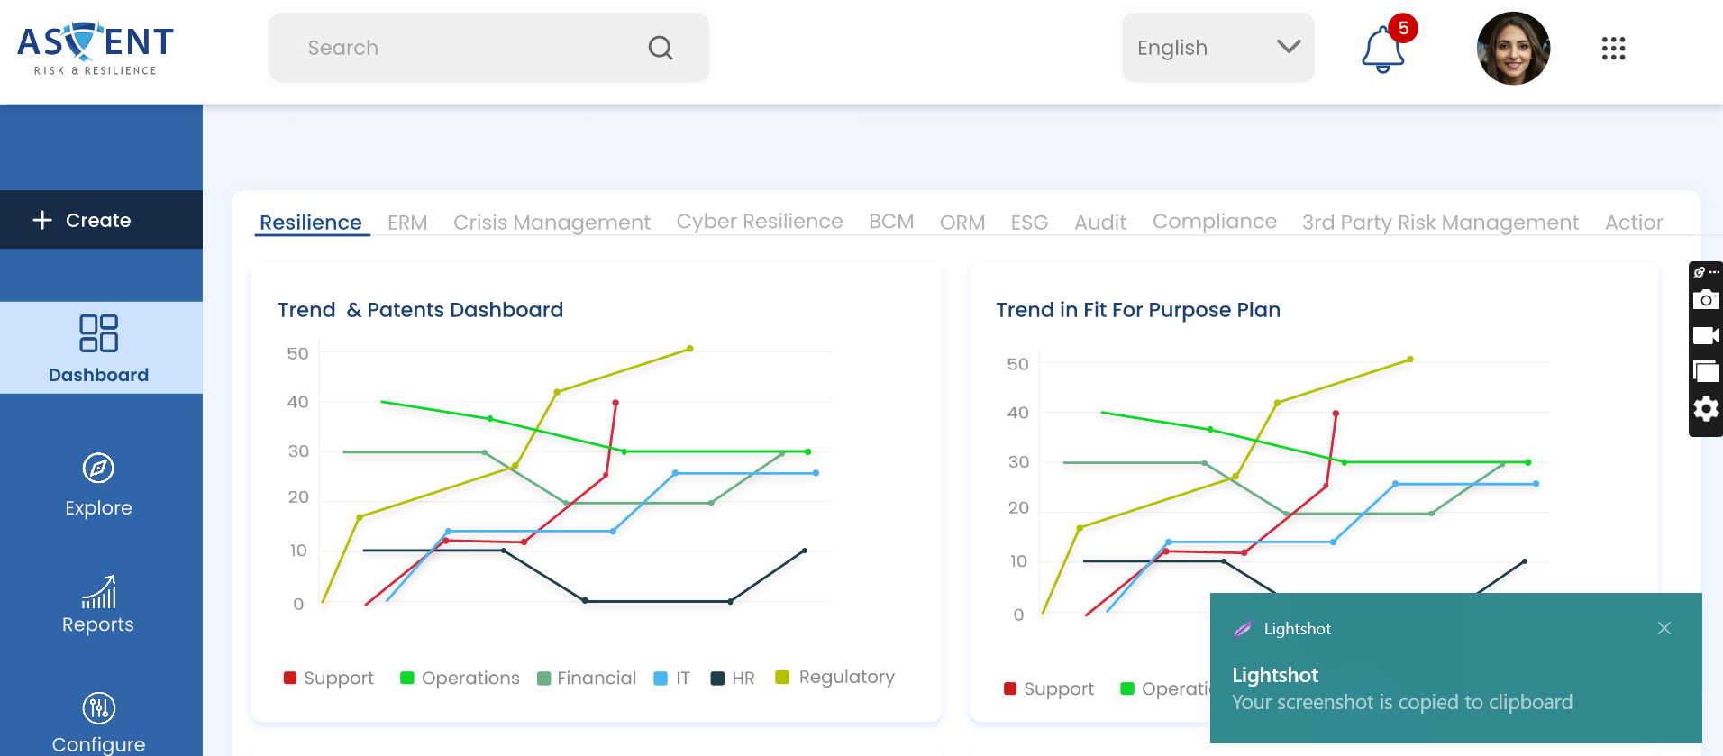Switch to the Crisis Management tab
Viewport: 1723px width, 756px height.
(x=552, y=223)
